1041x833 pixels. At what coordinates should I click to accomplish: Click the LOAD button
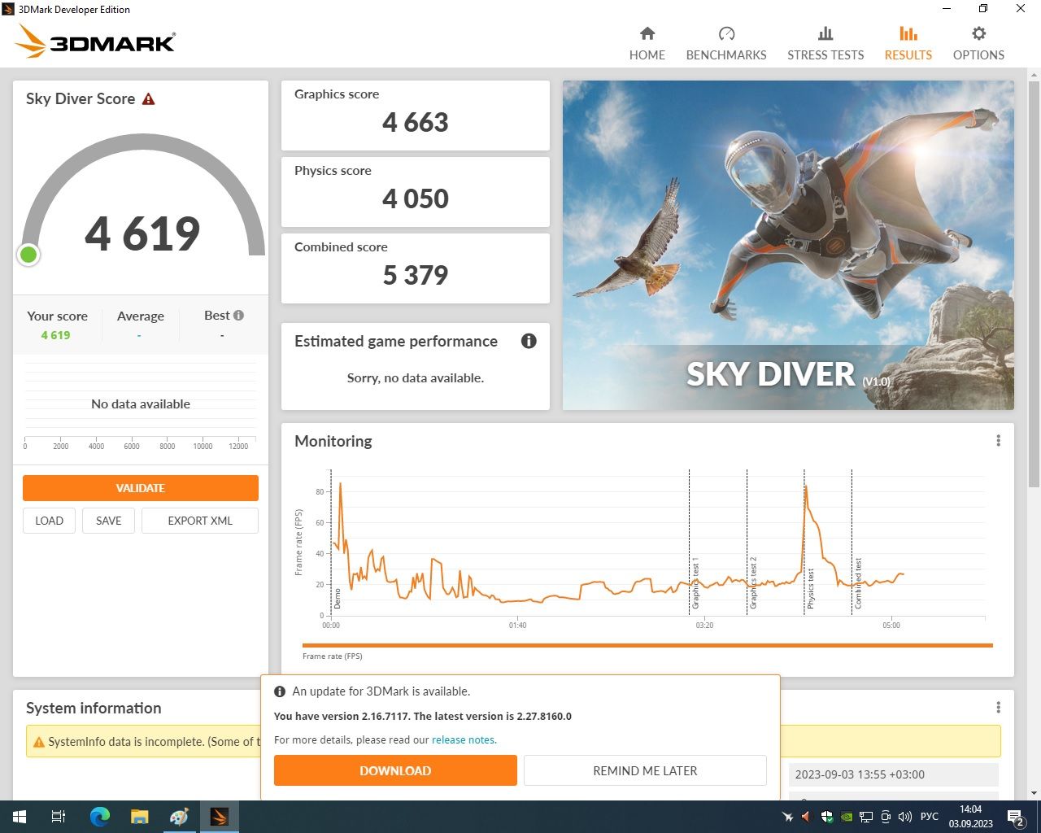tap(49, 521)
